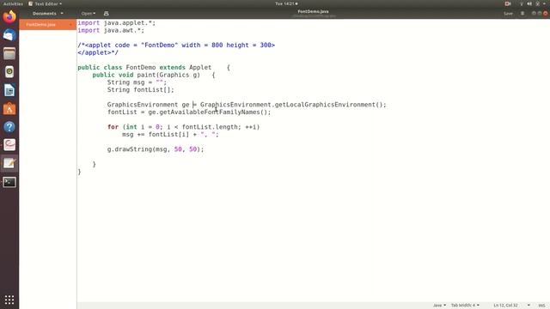Click 'getLocalGraphicsEnvironment()' in the code

(x=330, y=105)
